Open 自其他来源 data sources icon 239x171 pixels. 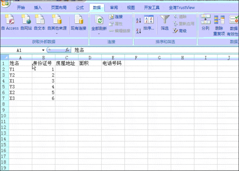tap(57, 19)
